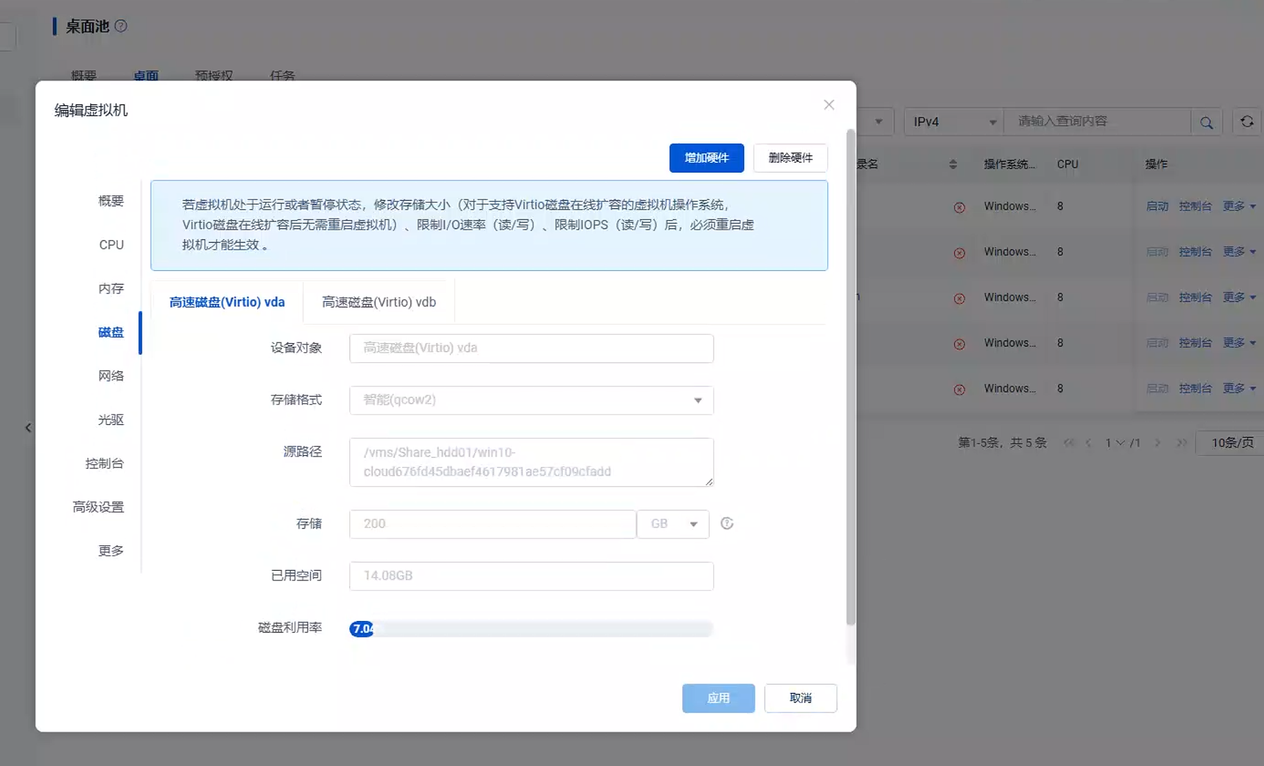1264x766 pixels.
Task: Click the first row's red status icon
Action: coord(959,207)
